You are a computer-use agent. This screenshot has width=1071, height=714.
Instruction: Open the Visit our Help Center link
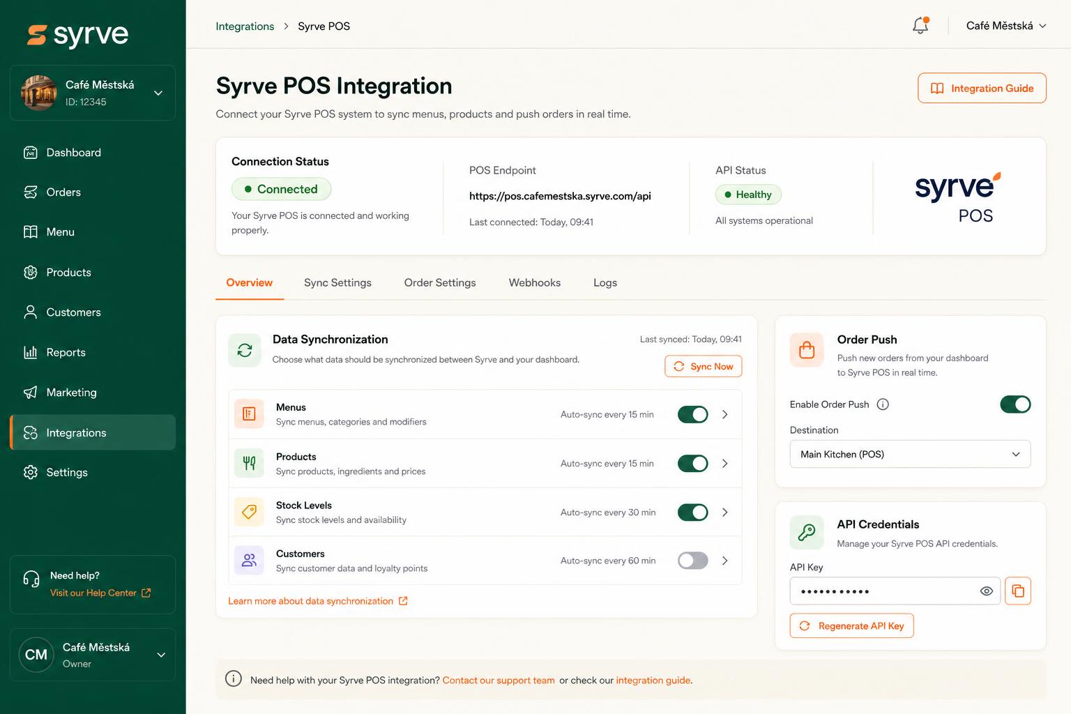100,593
